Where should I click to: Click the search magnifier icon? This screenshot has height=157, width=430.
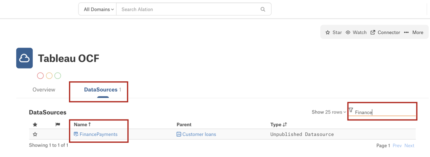[x=263, y=9]
